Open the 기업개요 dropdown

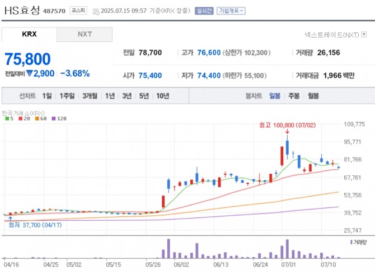231,11
